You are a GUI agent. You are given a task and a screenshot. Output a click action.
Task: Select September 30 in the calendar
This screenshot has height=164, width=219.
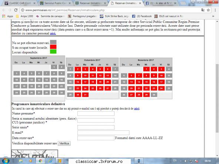click(x=62, y=93)
